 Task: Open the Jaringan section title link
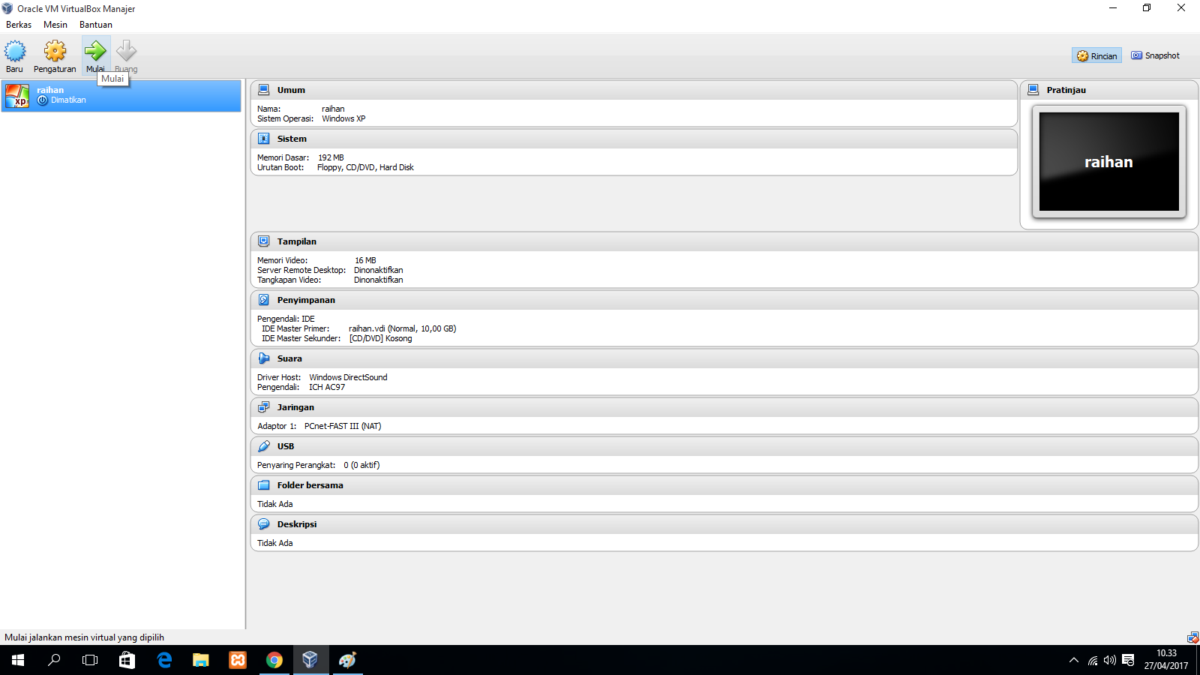[x=295, y=407]
